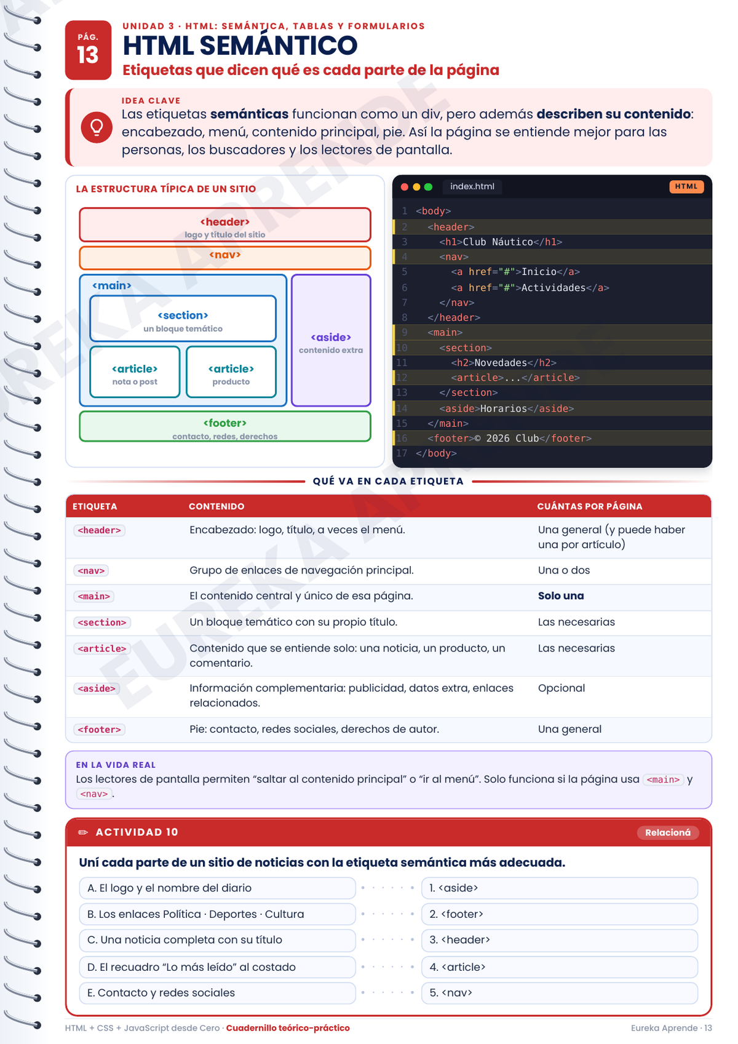Select the index.html tab in code window
Viewport: 738px width, 1044px height.
click(472, 186)
